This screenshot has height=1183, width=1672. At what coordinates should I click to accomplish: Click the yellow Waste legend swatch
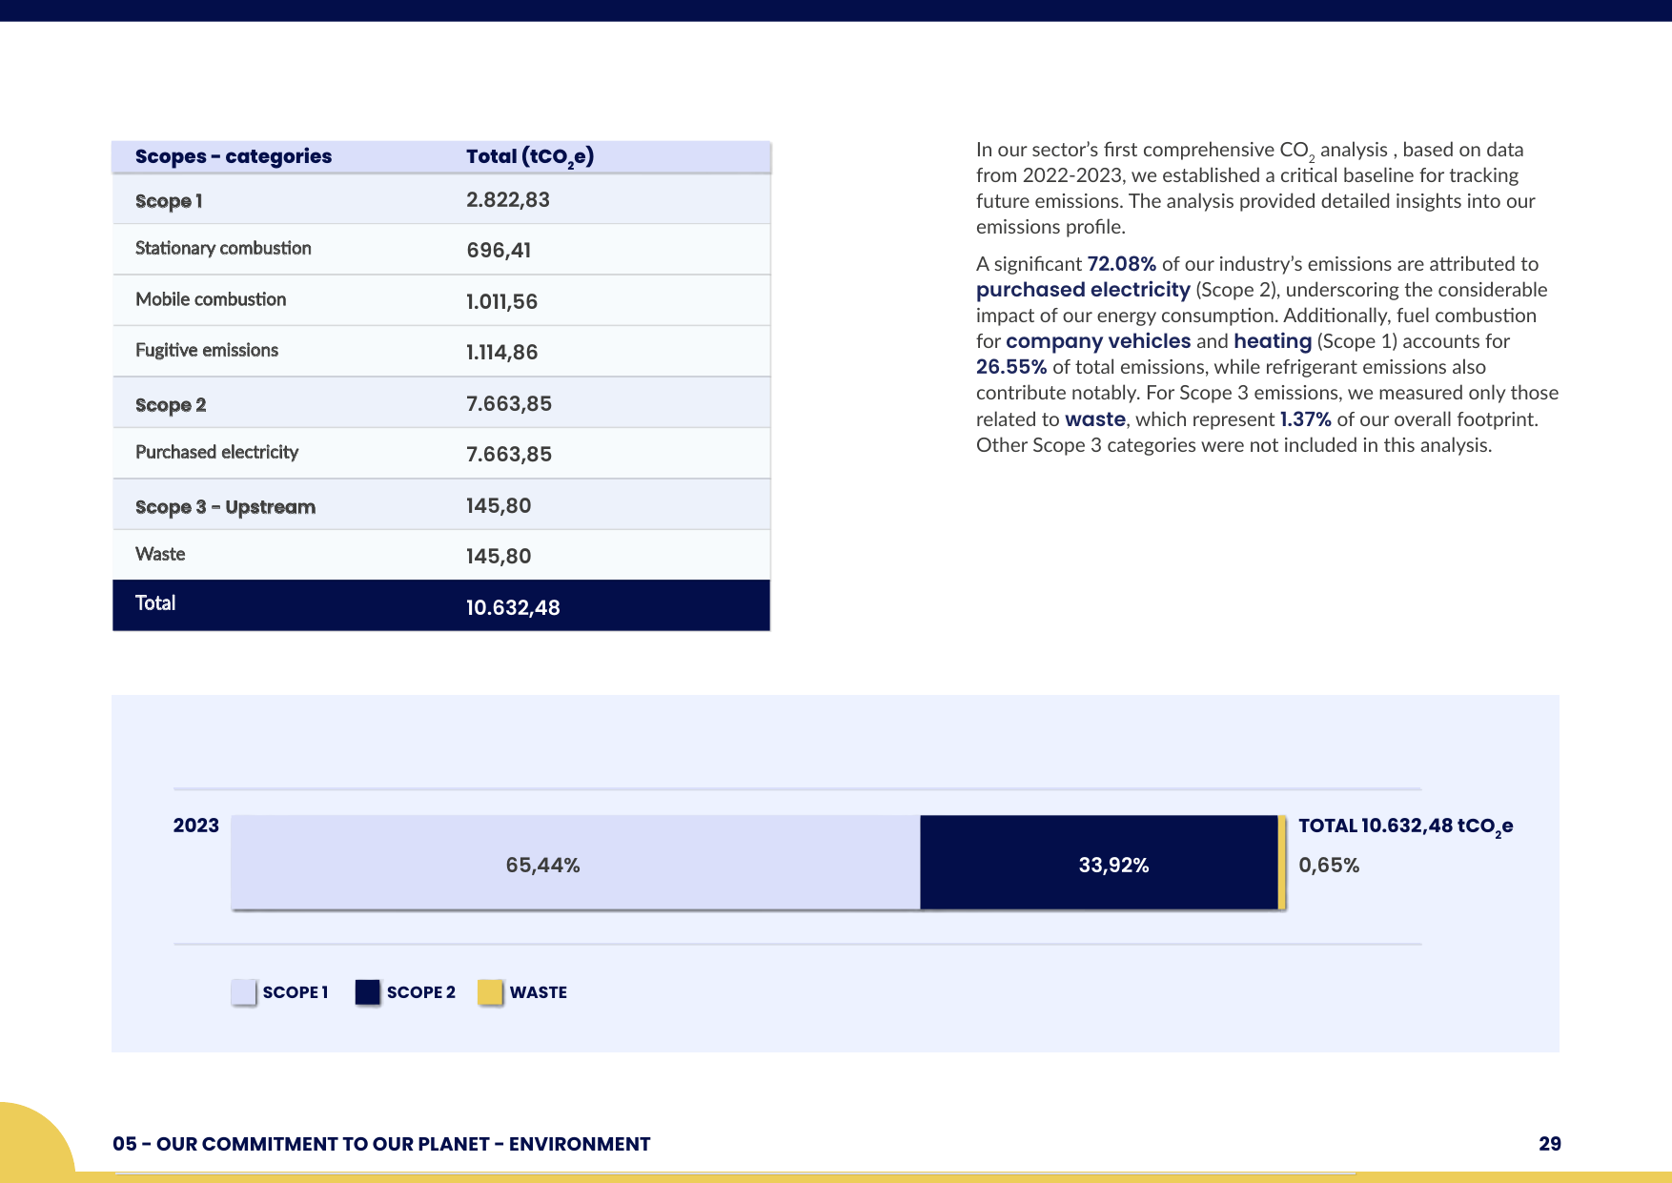pos(491,991)
